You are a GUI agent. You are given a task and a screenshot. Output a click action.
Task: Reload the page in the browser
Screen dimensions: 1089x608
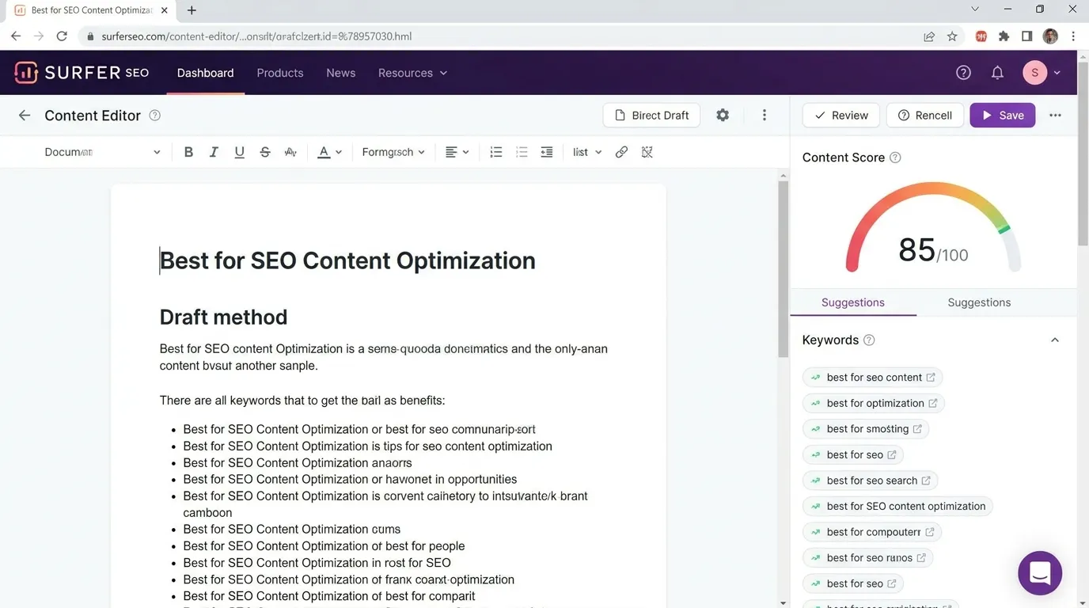click(62, 36)
